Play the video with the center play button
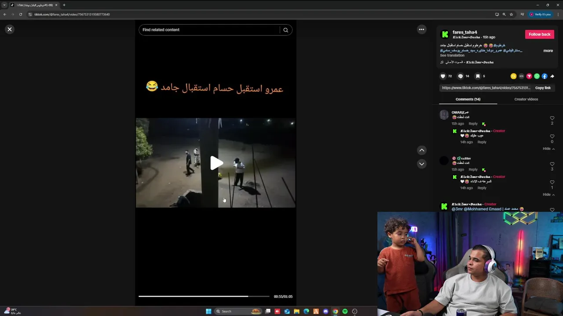The image size is (563, 316). (x=216, y=163)
